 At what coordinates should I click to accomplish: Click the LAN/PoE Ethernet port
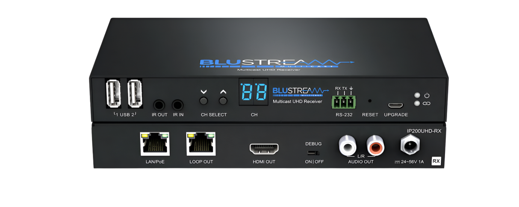154,144
